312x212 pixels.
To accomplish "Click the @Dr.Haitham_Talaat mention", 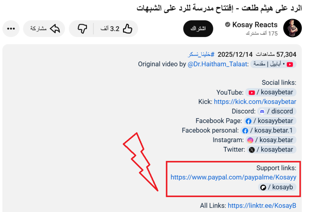I will [x=218, y=64].
